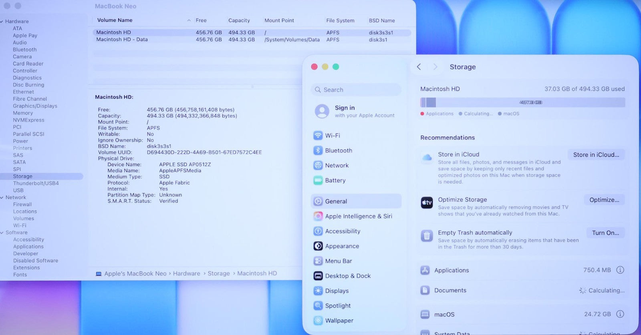
Task: Click the Apple TV icon beside Optimize Storage
Action: click(427, 203)
